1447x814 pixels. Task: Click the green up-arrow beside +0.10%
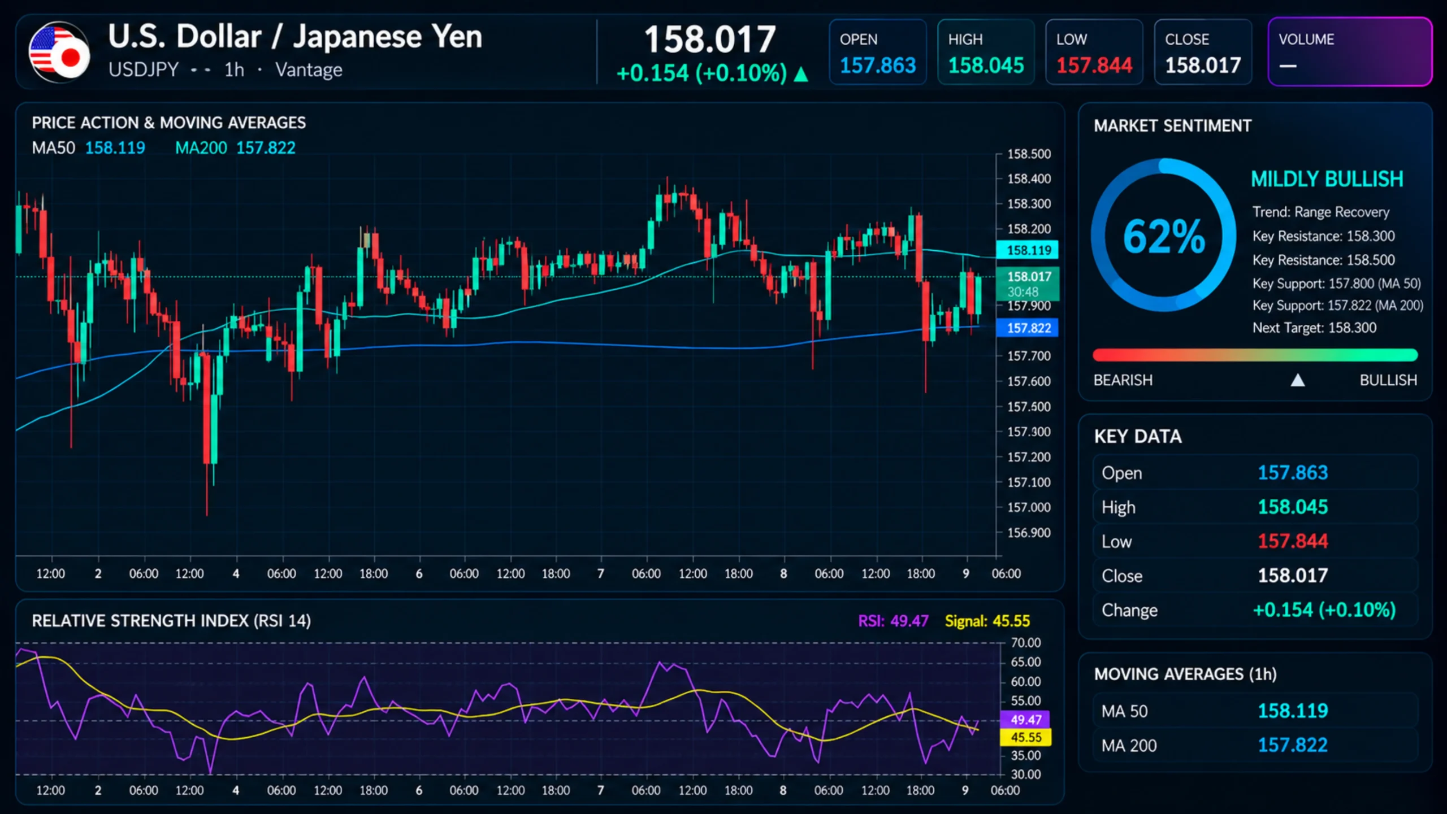(800, 74)
